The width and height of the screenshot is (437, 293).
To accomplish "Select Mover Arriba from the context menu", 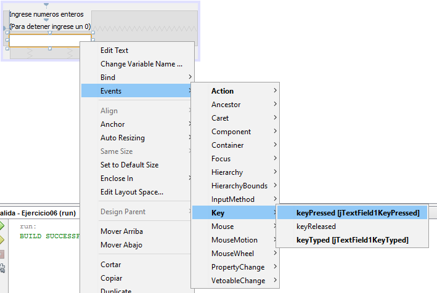I will pyautogui.click(x=121, y=231).
